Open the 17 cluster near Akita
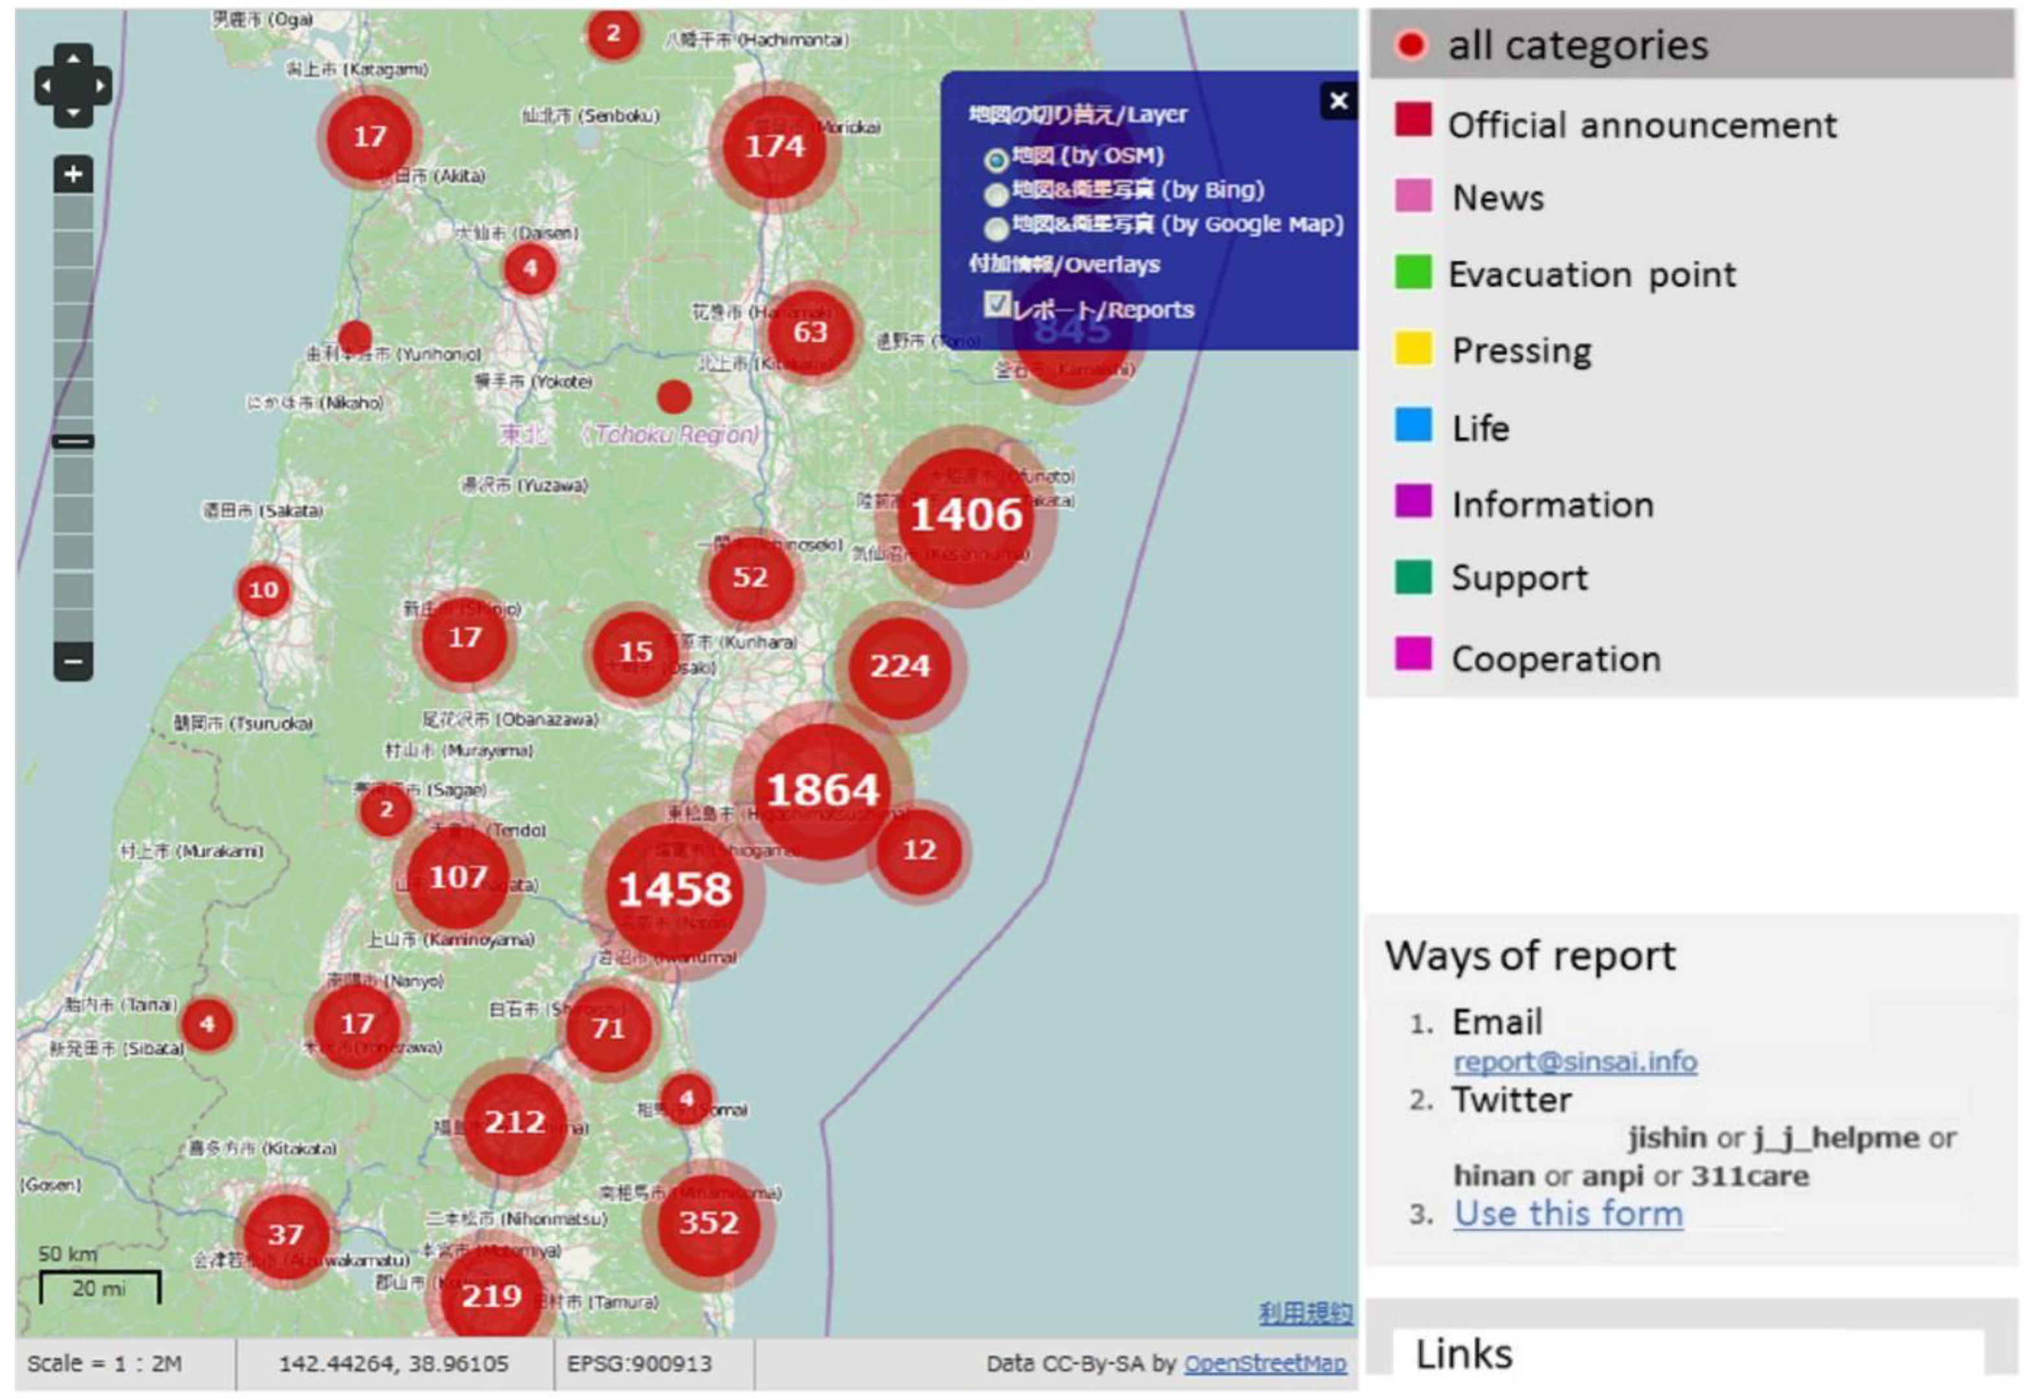Viewport: 2028px width, 1399px height. pos(369,137)
